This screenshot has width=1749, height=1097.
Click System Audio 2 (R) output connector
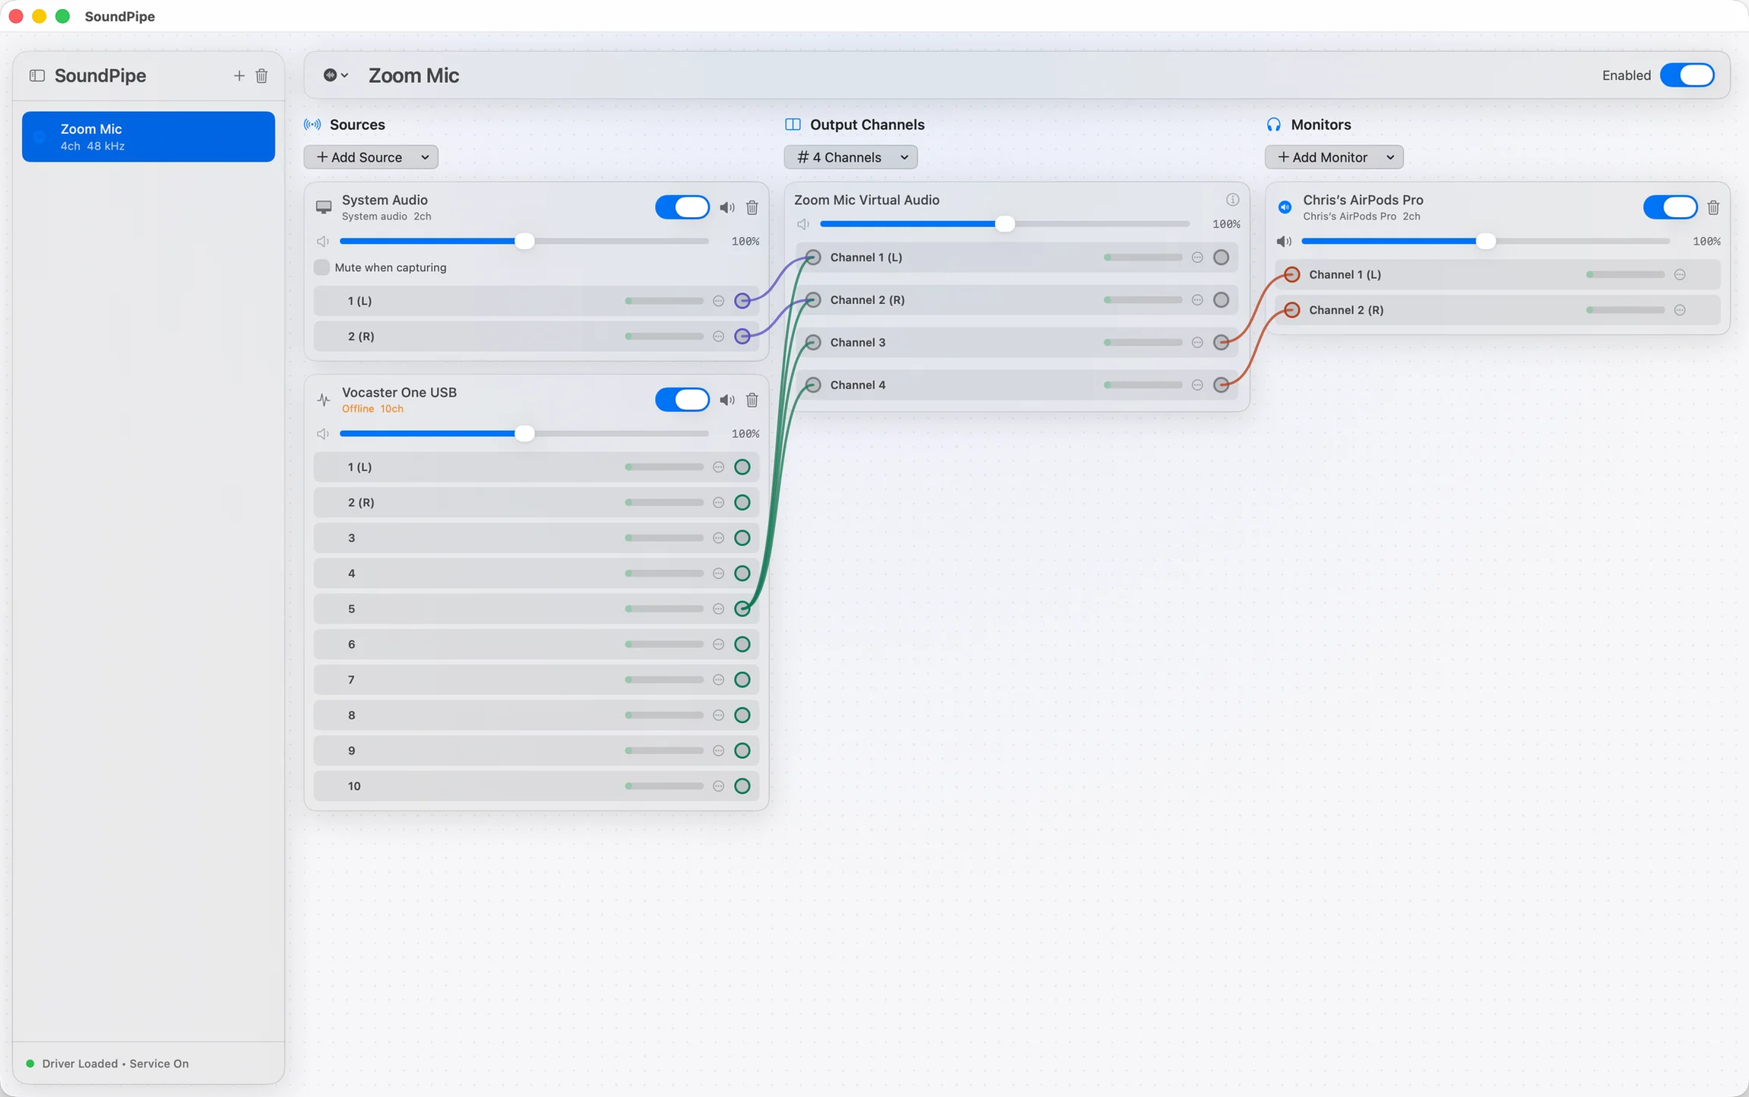(x=742, y=336)
